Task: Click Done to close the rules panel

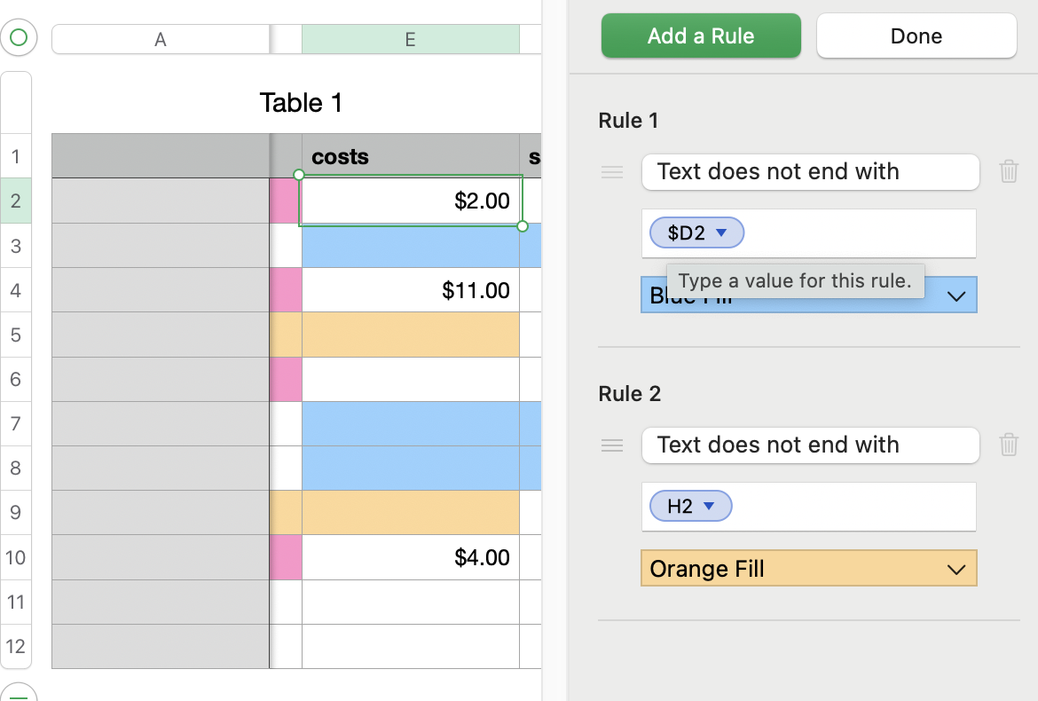Action: (916, 36)
